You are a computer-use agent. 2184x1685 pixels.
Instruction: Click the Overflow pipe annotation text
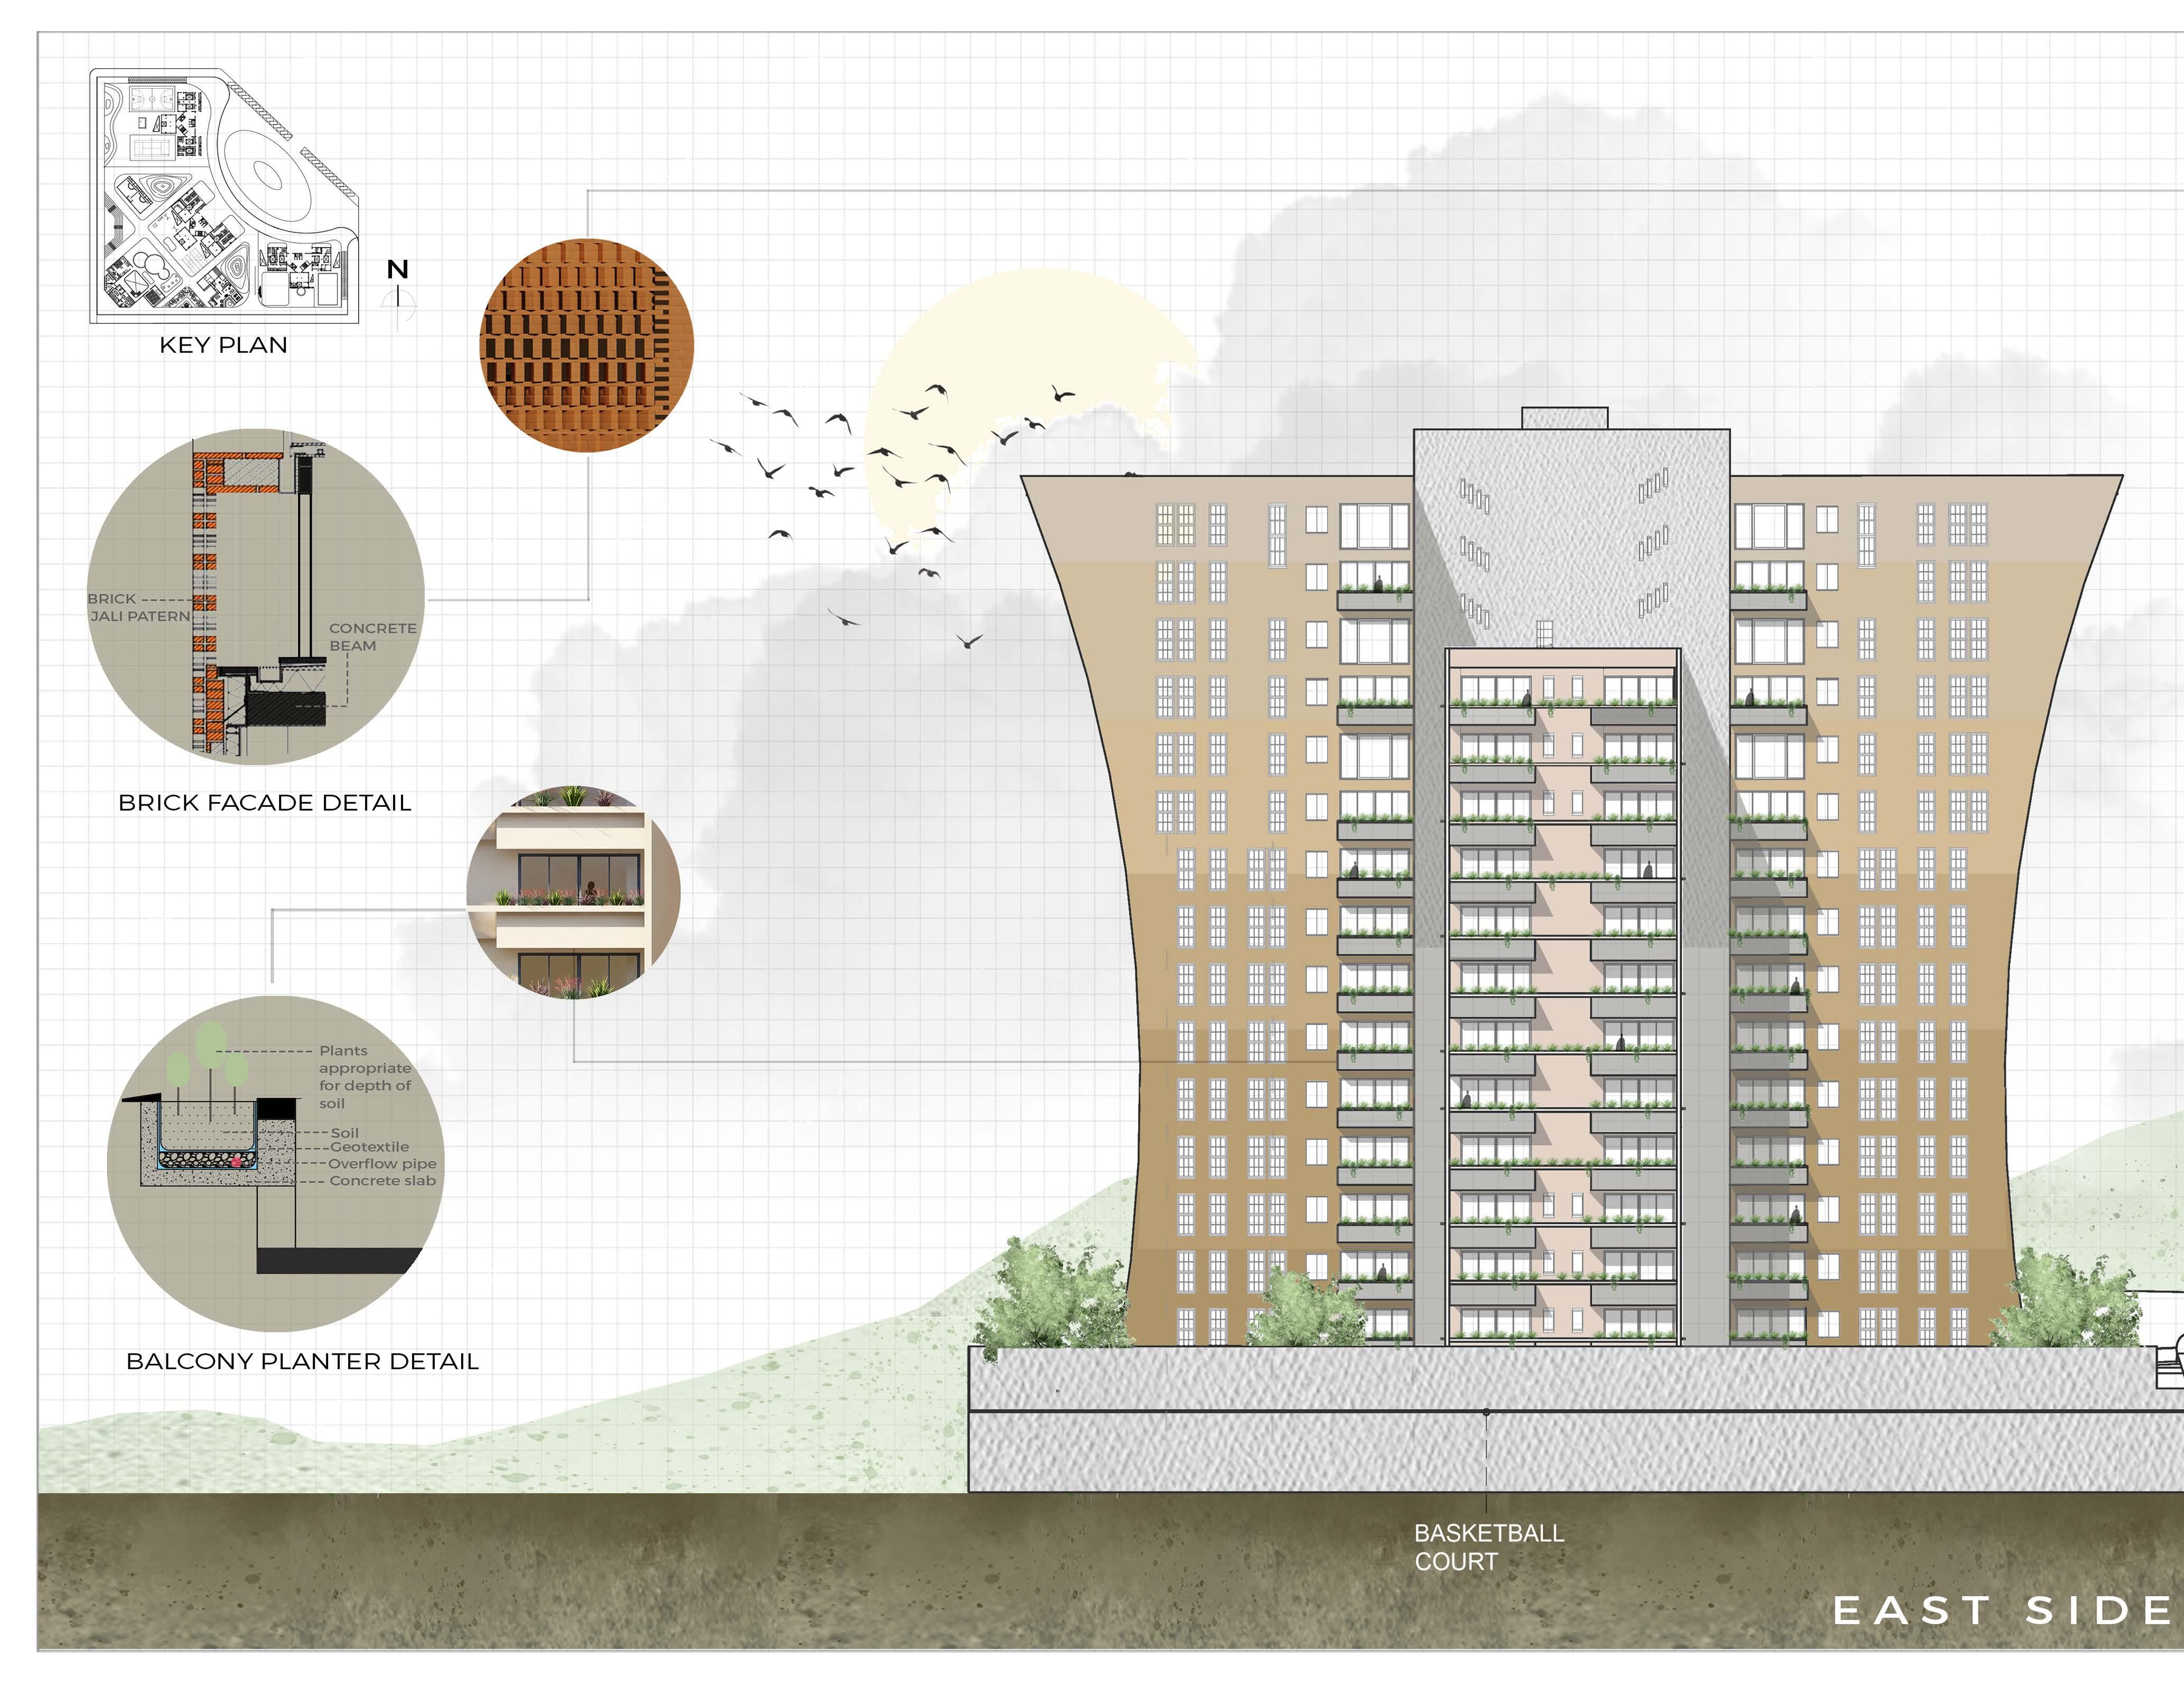pos(382,1164)
